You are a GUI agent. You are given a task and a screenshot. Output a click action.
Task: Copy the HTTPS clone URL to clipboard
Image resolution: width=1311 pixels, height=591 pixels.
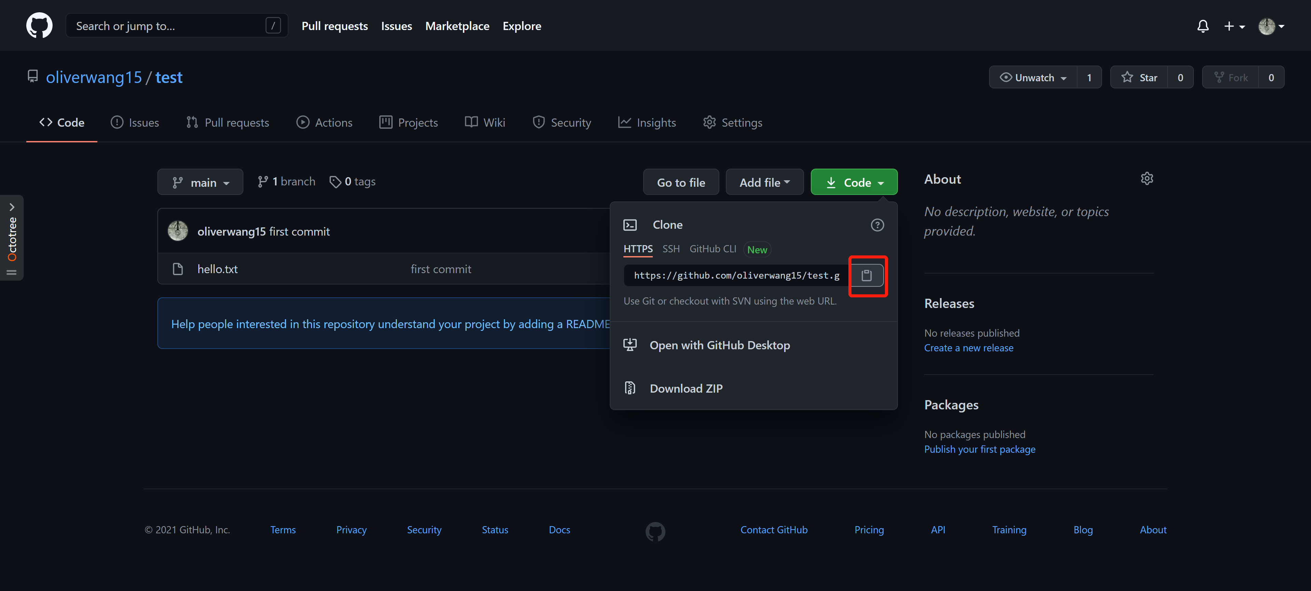[x=866, y=276]
